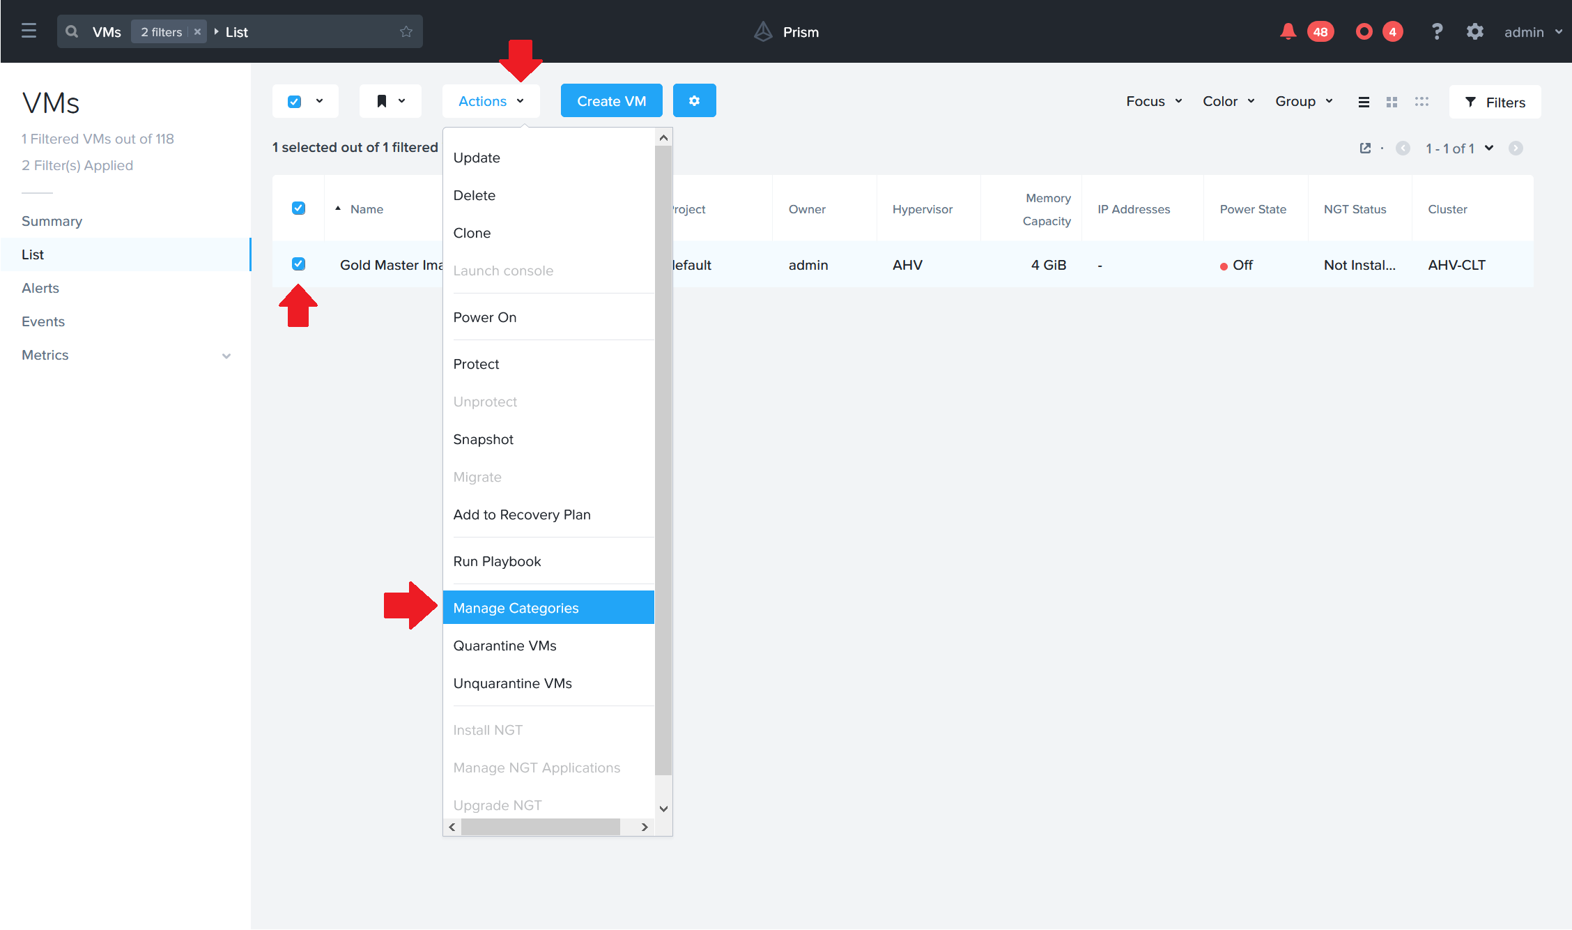
Task: Go to previous page arrow
Action: click(1403, 148)
